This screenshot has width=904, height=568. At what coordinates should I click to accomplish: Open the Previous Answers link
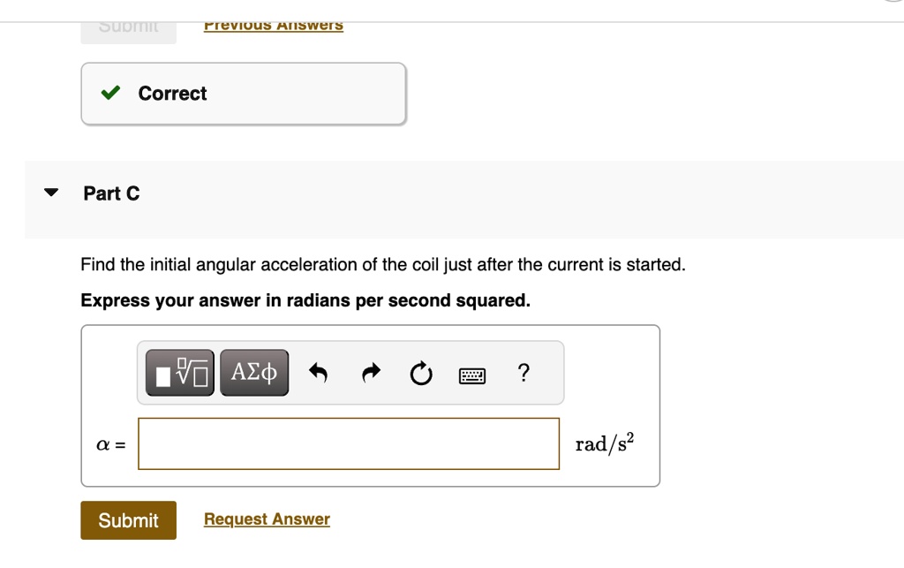click(x=273, y=26)
